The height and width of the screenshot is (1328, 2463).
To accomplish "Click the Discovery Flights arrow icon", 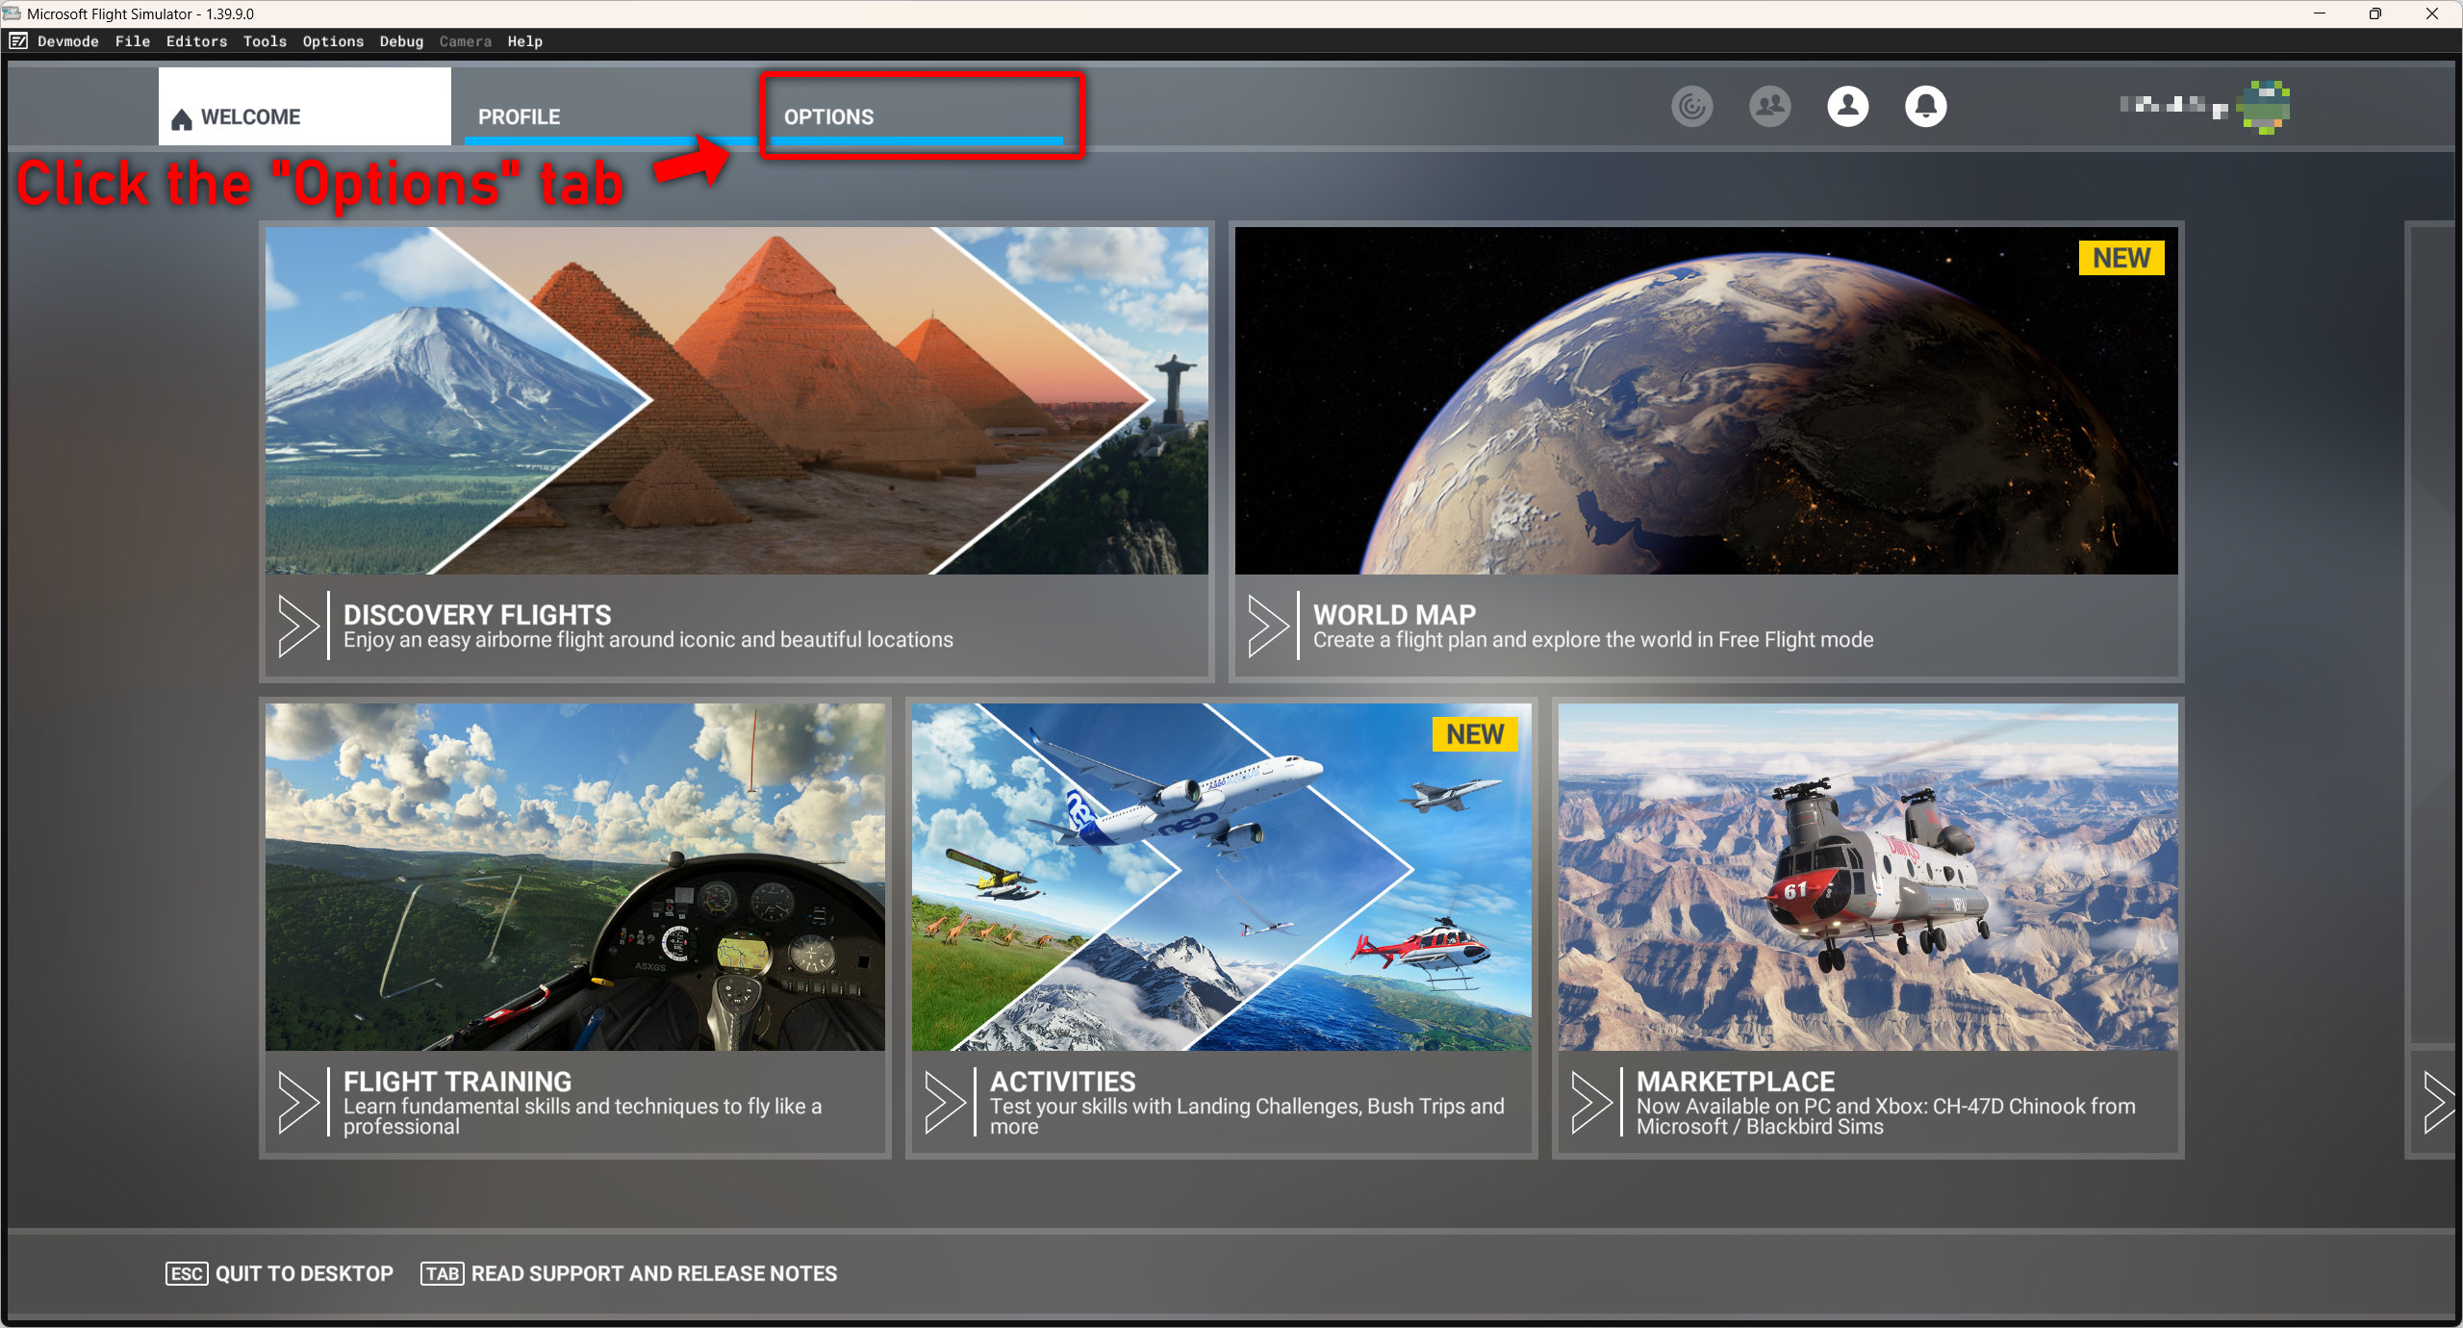I will 298,626.
